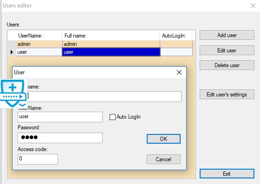This screenshot has width=260, height=184.
Task: Cancel the User dialog
Action: (163, 159)
